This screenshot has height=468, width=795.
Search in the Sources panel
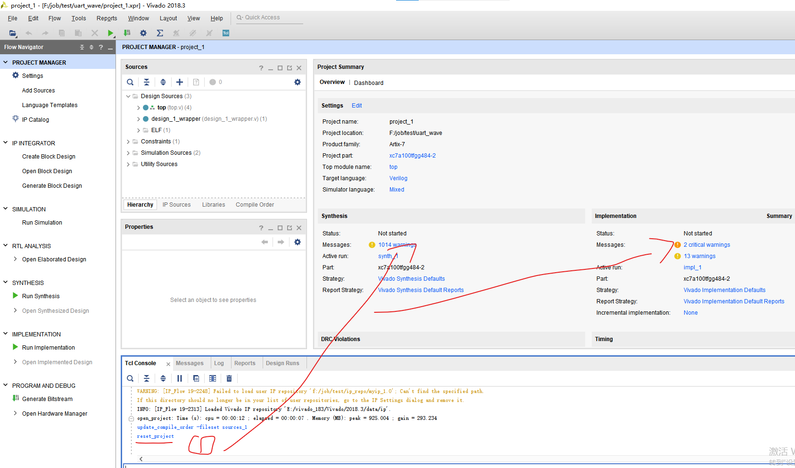130,82
